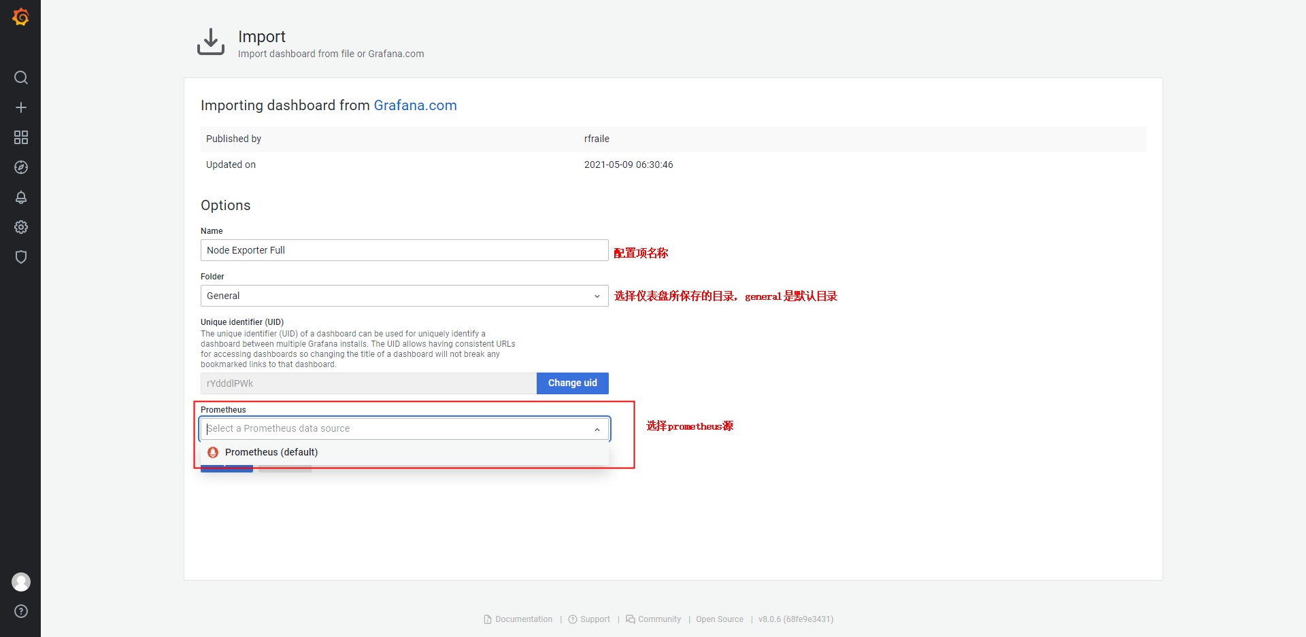Open the search dashboards icon

(21, 78)
